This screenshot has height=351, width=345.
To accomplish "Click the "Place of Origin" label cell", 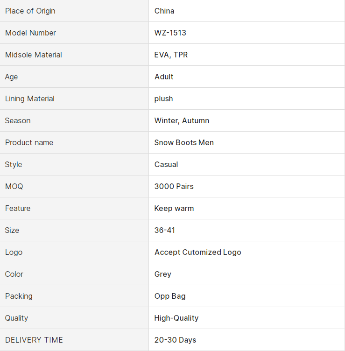I will 30,11.
